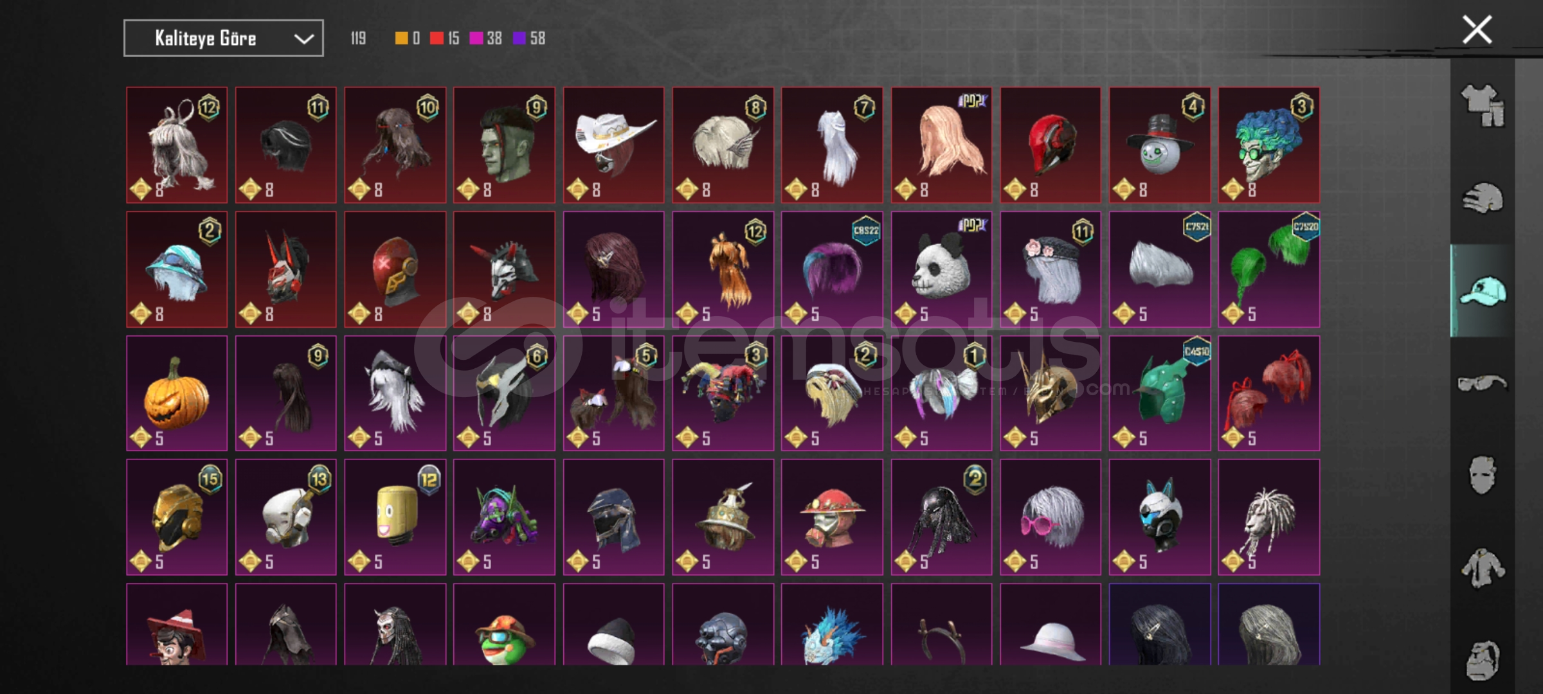The width and height of the screenshot is (1543, 694).
Task: Click the pink rarity swatch showing 38
Action: click(x=476, y=39)
